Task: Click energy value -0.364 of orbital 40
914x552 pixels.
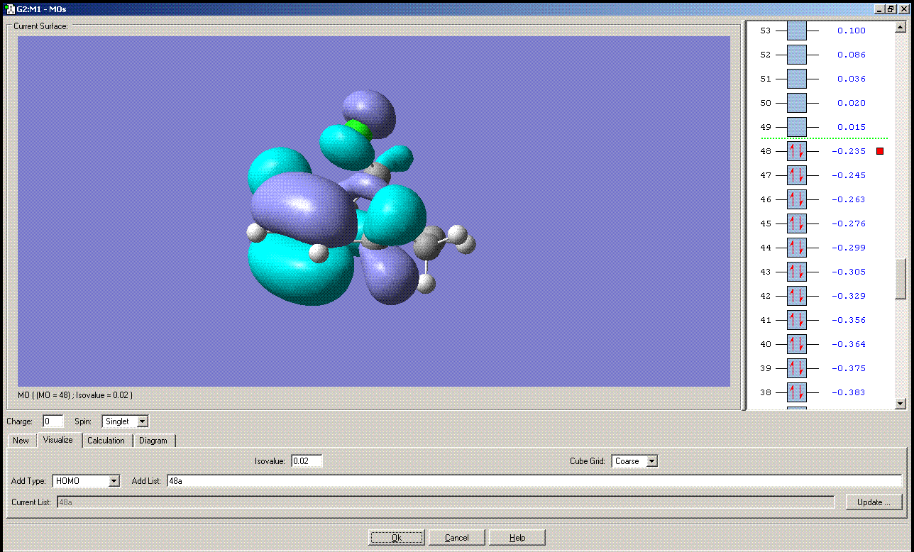Action: [x=849, y=344]
